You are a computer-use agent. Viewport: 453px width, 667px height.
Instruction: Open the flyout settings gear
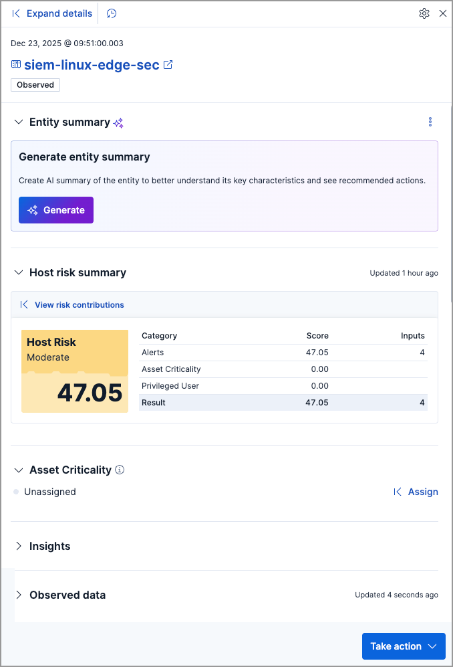424,13
